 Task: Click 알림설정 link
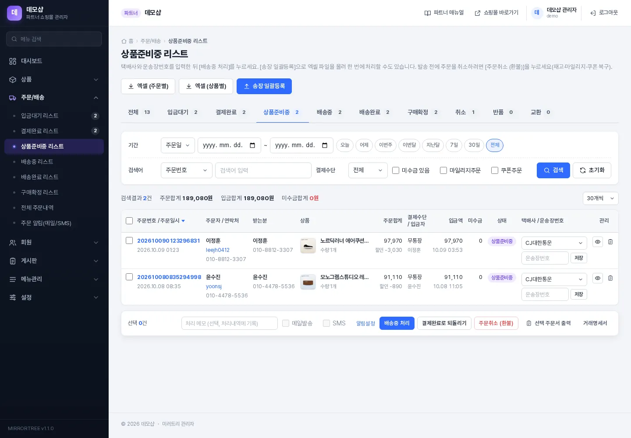pos(365,323)
